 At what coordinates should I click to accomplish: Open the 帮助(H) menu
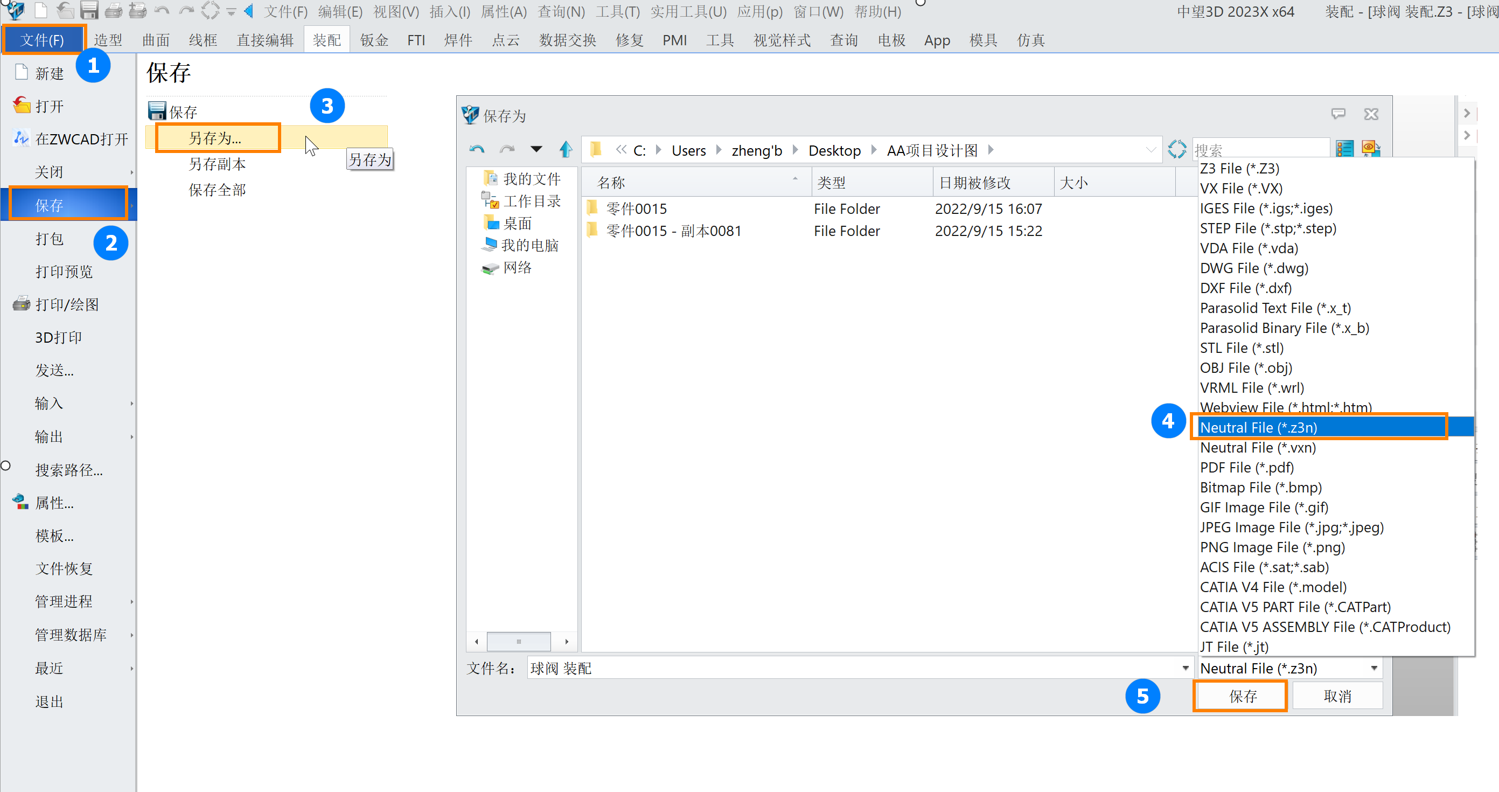[877, 12]
